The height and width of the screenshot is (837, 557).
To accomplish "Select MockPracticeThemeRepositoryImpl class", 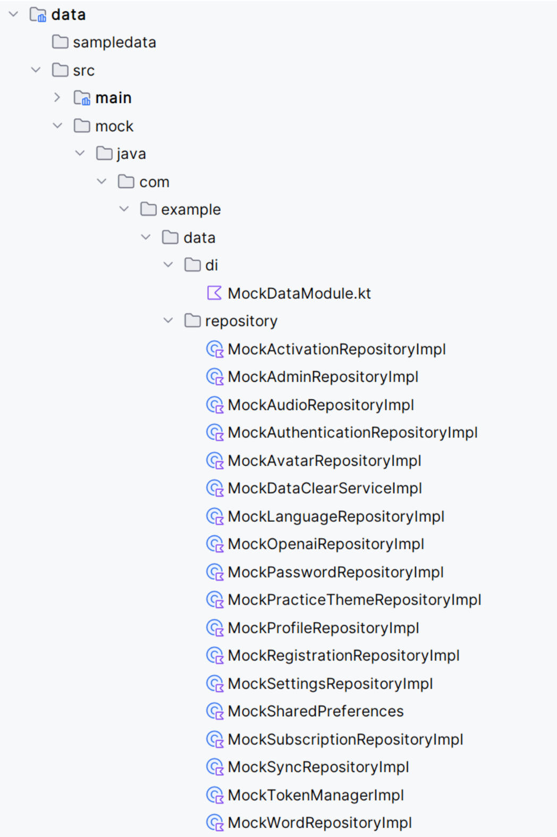I will (354, 600).
